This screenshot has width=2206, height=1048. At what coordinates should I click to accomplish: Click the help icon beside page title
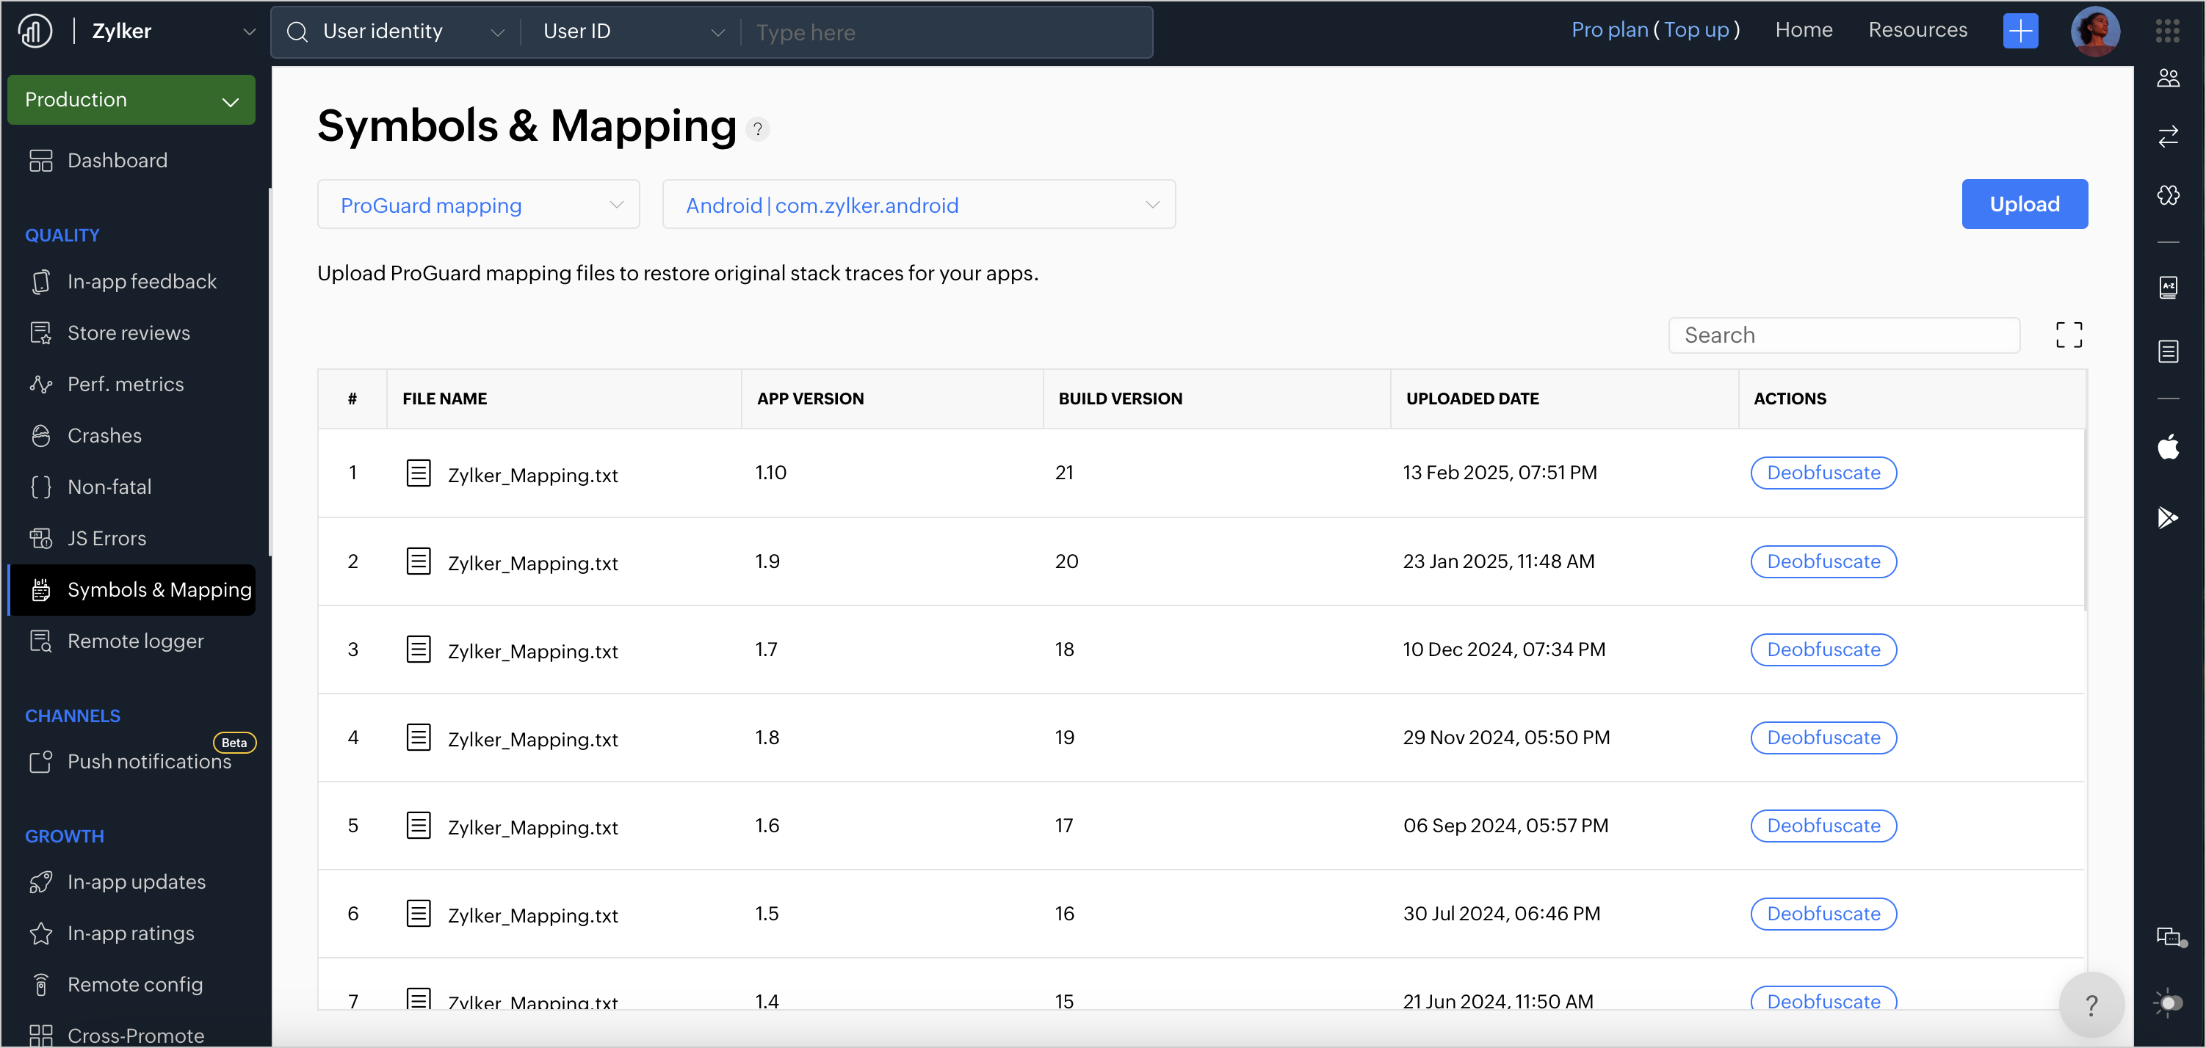(x=757, y=129)
